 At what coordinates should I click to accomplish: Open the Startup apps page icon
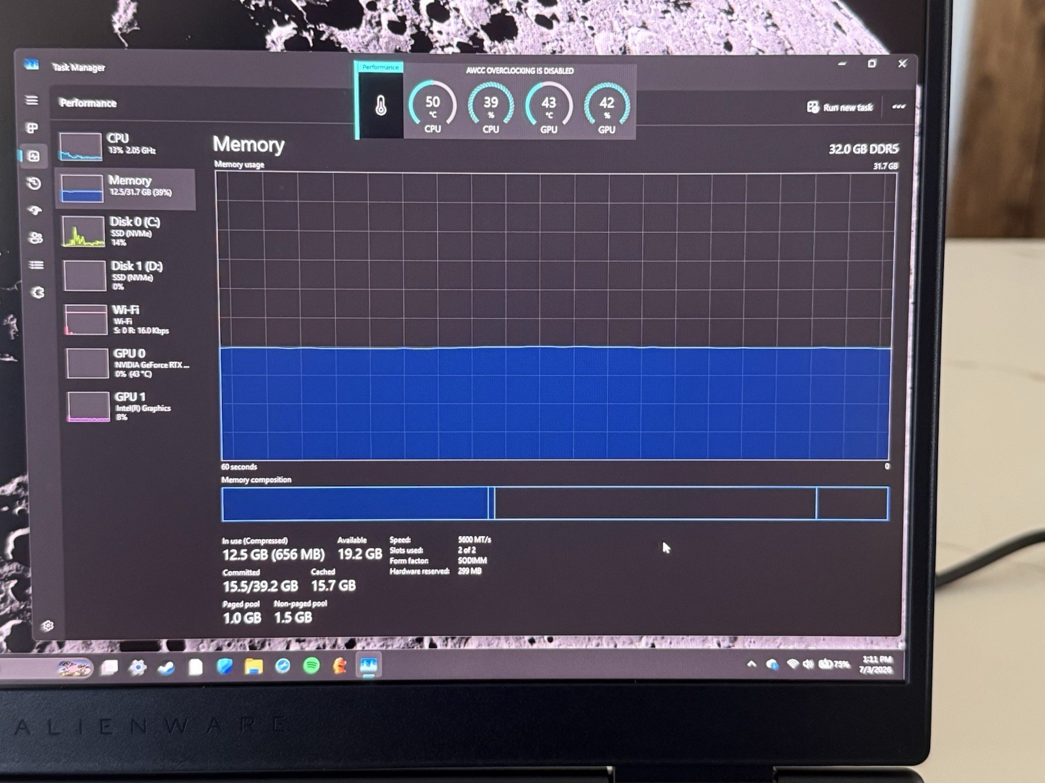[x=35, y=210]
